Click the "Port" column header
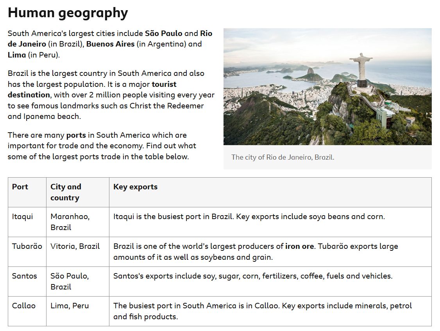 click(x=27, y=192)
